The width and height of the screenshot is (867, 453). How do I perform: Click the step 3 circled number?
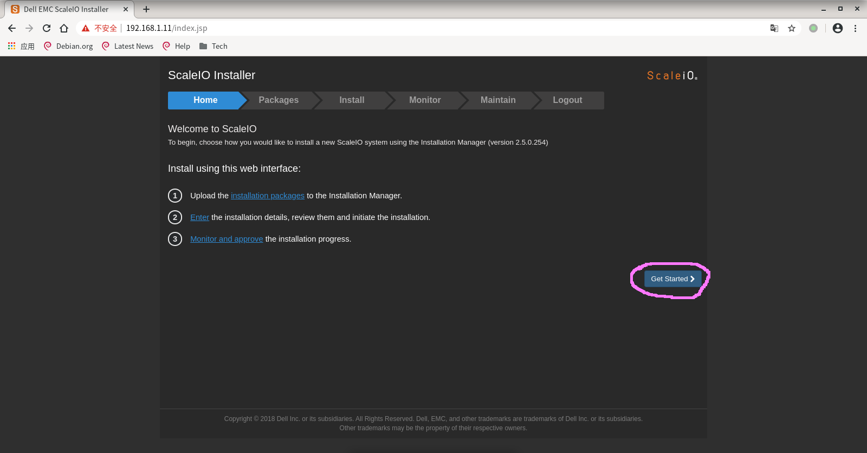(x=175, y=239)
